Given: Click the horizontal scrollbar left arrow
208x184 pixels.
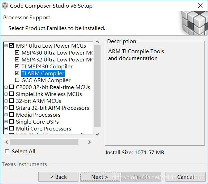Looking at the screenshot, I should [x=6, y=142].
